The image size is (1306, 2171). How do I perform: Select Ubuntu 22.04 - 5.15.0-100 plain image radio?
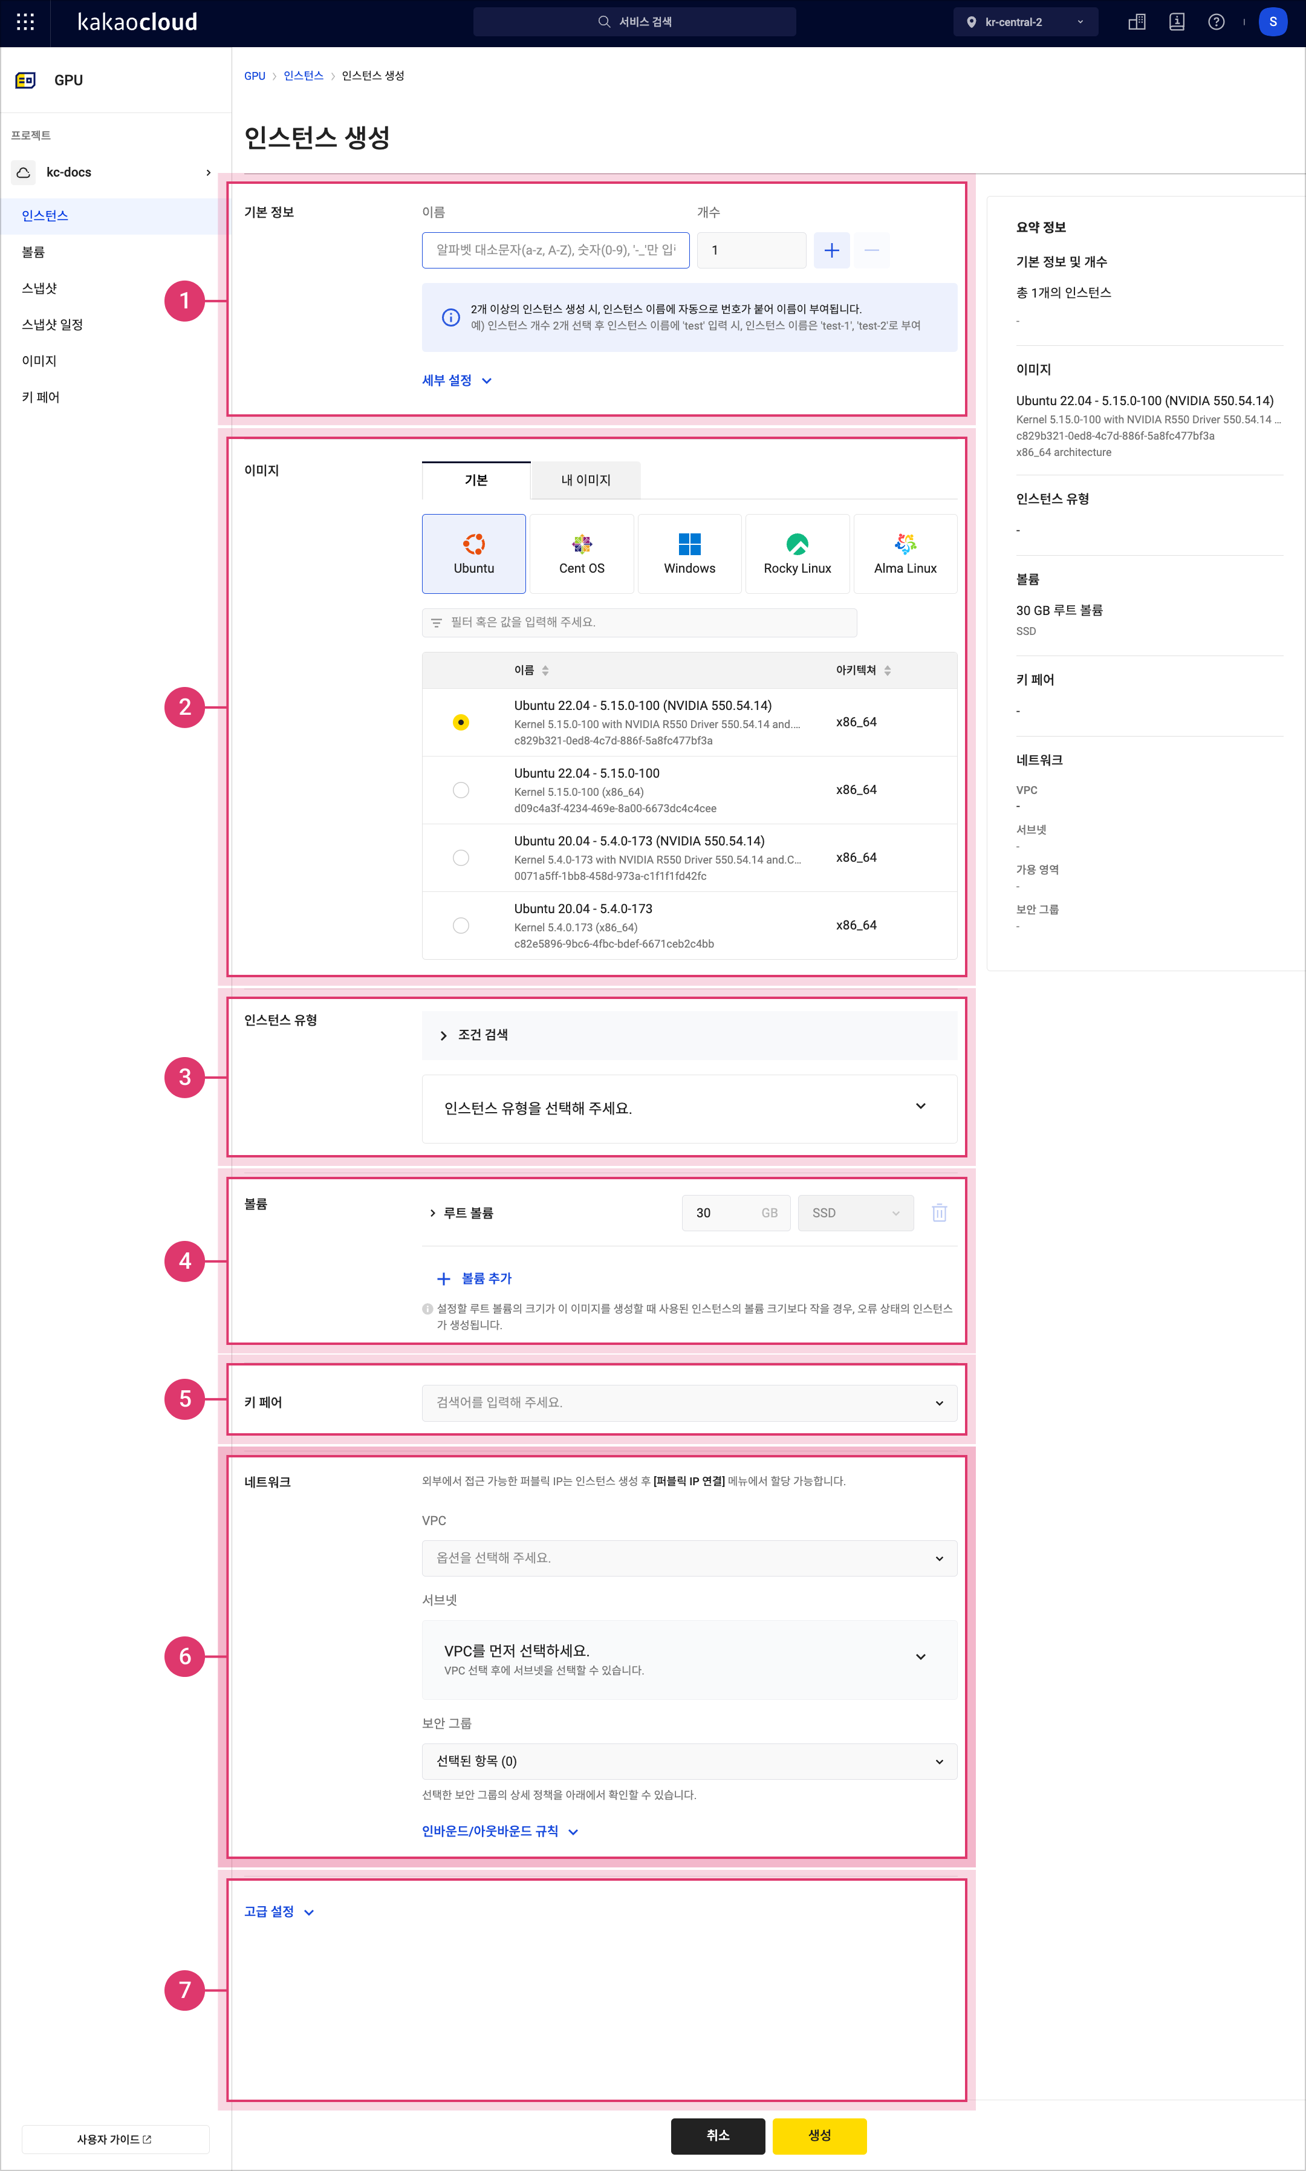(x=460, y=790)
